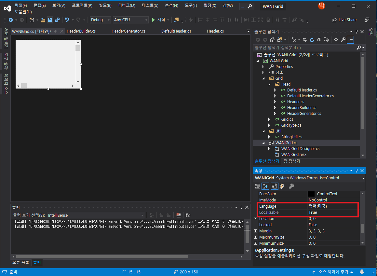
Task: Collapse the Grid folder in Solution Explorer
Action: [x=263, y=78]
